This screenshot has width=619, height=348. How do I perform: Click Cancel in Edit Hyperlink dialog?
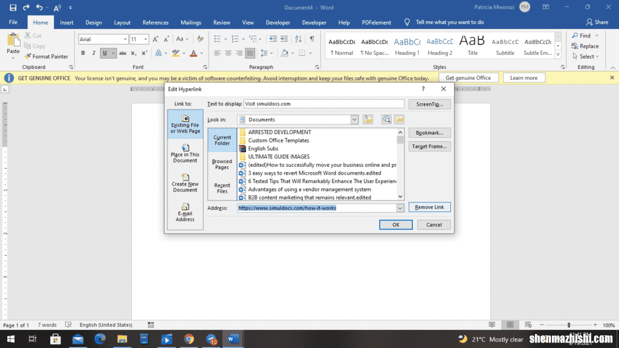point(434,225)
